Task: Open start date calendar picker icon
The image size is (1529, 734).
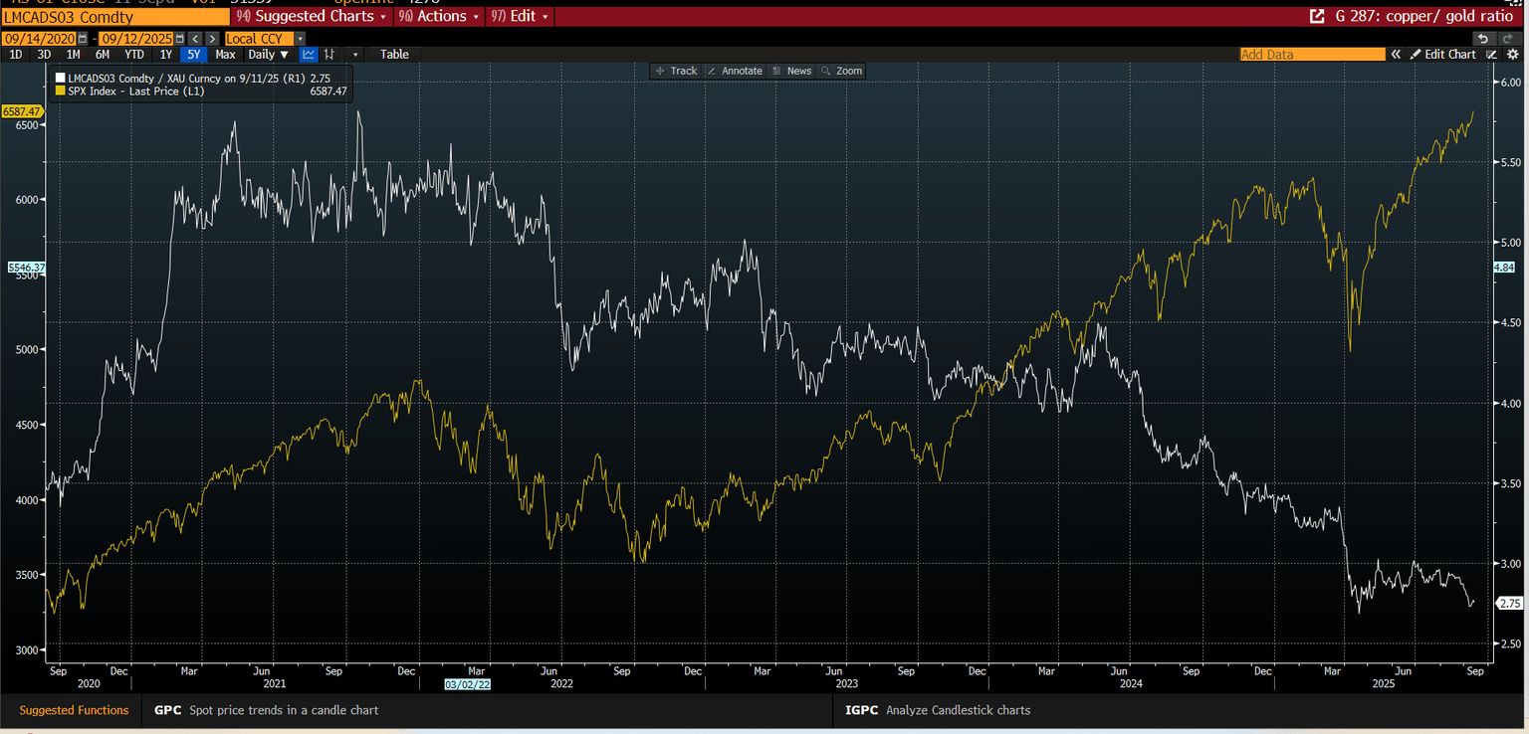Action: [x=82, y=39]
